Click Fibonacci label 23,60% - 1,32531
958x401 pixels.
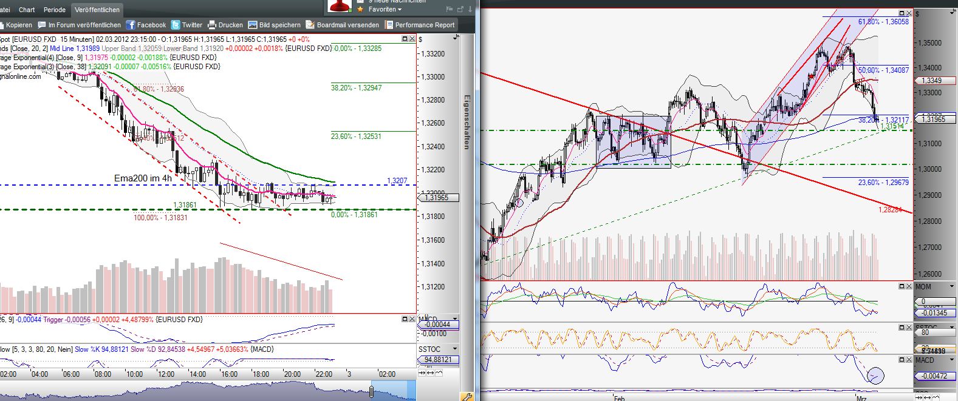[357, 136]
